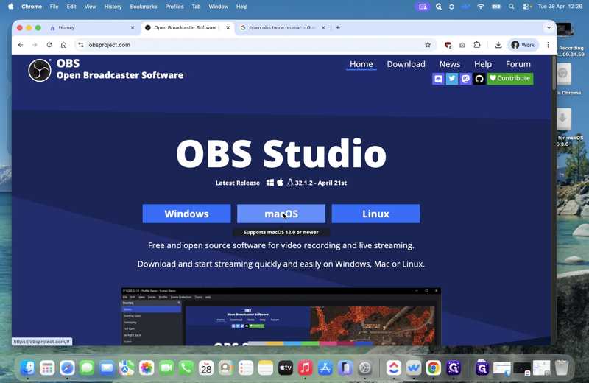Click the forward navigation arrow
This screenshot has width=589, height=383.
[x=35, y=45]
